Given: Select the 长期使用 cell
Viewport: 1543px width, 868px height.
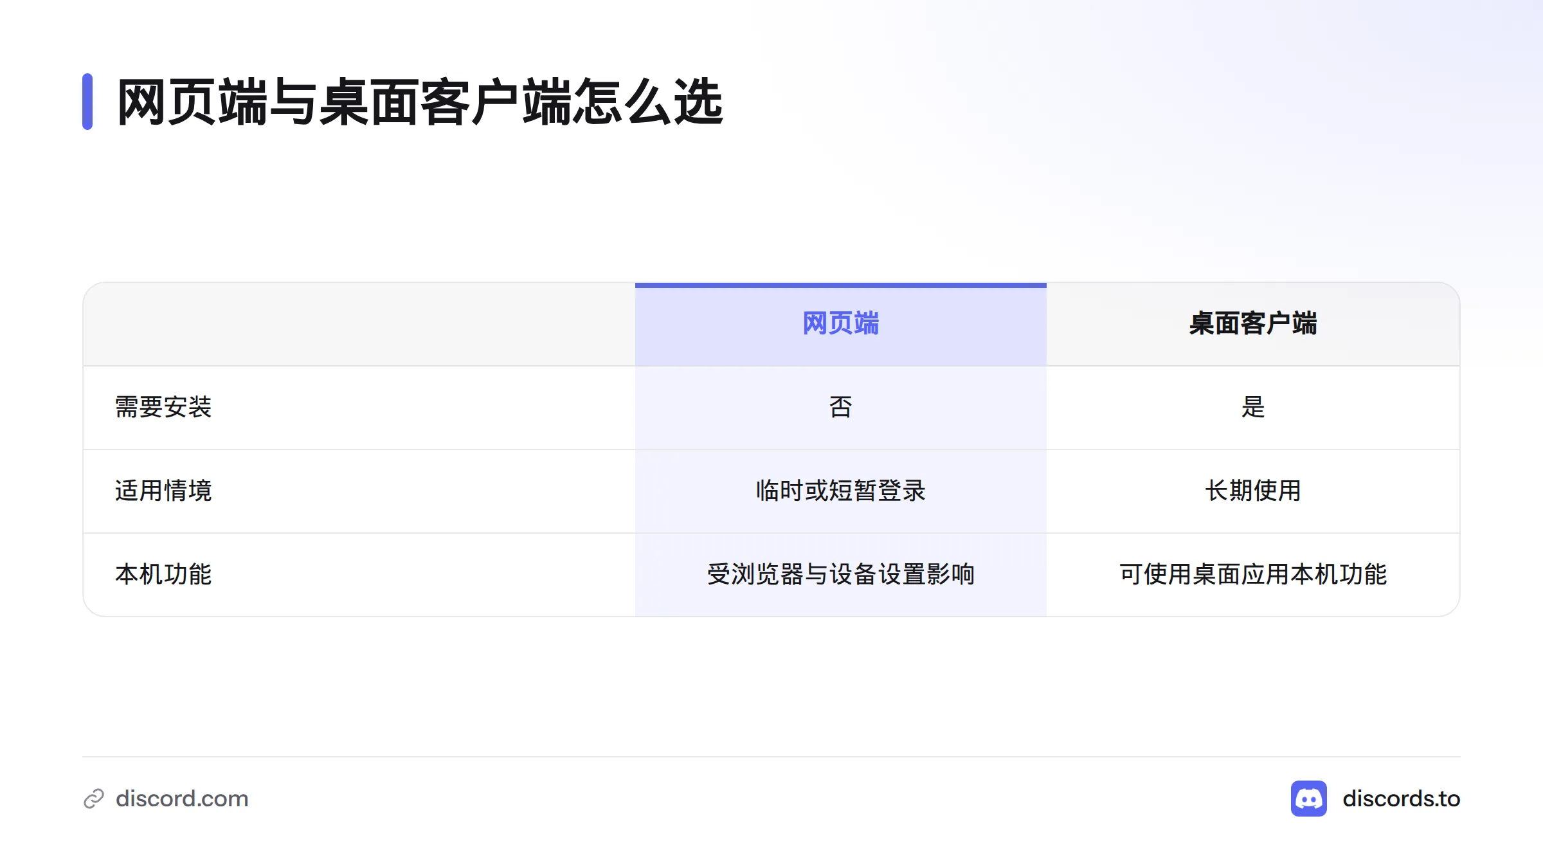Looking at the screenshot, I should click(1253, 491).
